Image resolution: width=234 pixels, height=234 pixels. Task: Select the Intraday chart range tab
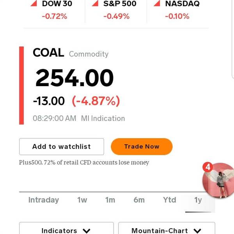44,200
